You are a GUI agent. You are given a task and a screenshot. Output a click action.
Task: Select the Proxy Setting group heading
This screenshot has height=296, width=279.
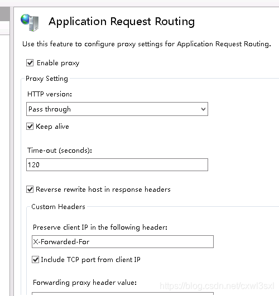pos(47,79)
